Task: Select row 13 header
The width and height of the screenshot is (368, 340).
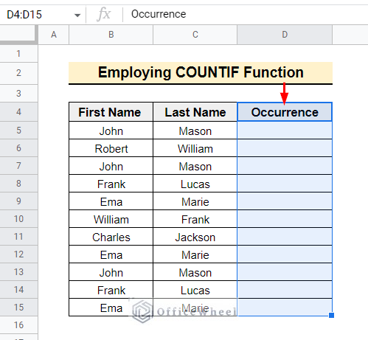Action: [x=18, y=272]
